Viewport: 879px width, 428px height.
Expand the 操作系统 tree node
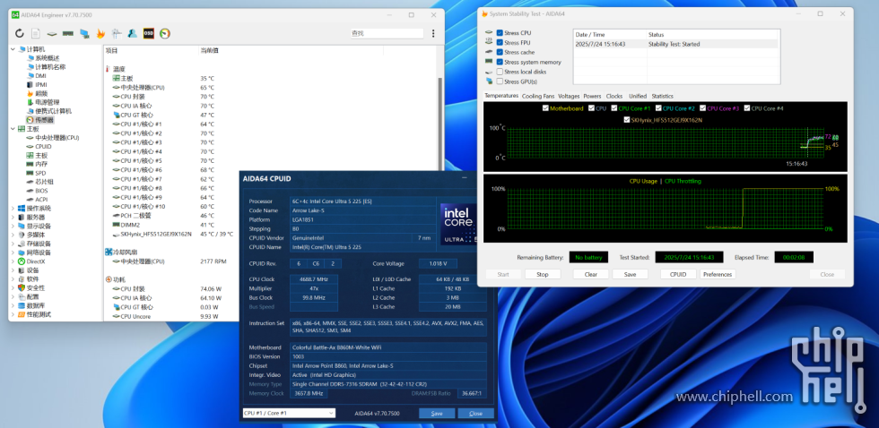[13, 208]
